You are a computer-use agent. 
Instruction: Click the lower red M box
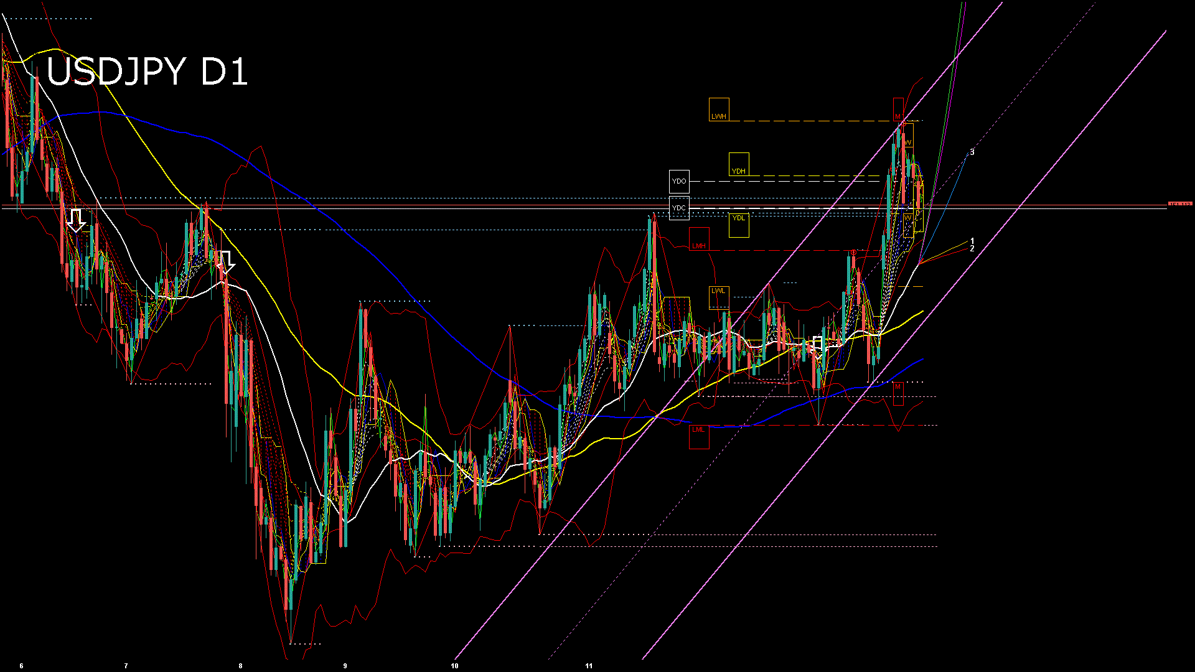point(898,393)
